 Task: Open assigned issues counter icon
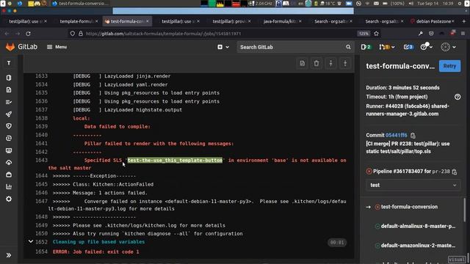(366, 47)
